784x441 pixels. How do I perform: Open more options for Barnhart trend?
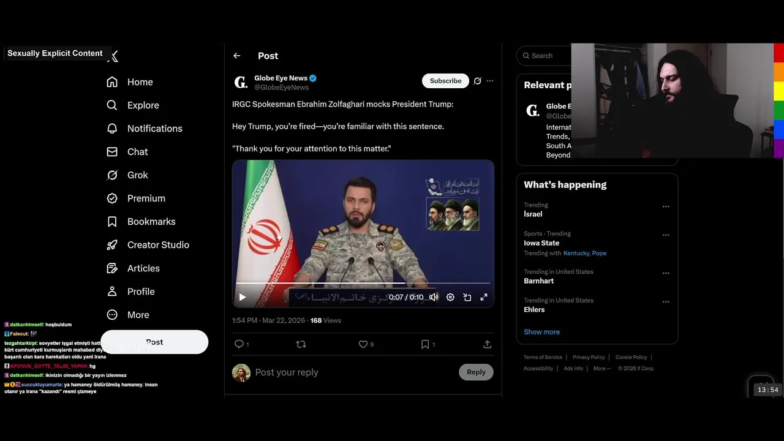click(x=666, y=273)
